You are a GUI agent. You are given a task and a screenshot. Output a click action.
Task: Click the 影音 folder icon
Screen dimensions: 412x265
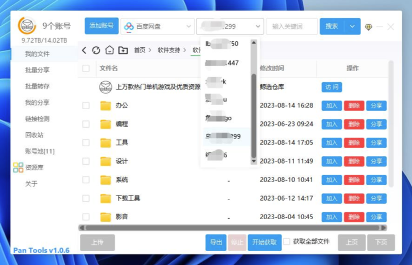point(106,217)
